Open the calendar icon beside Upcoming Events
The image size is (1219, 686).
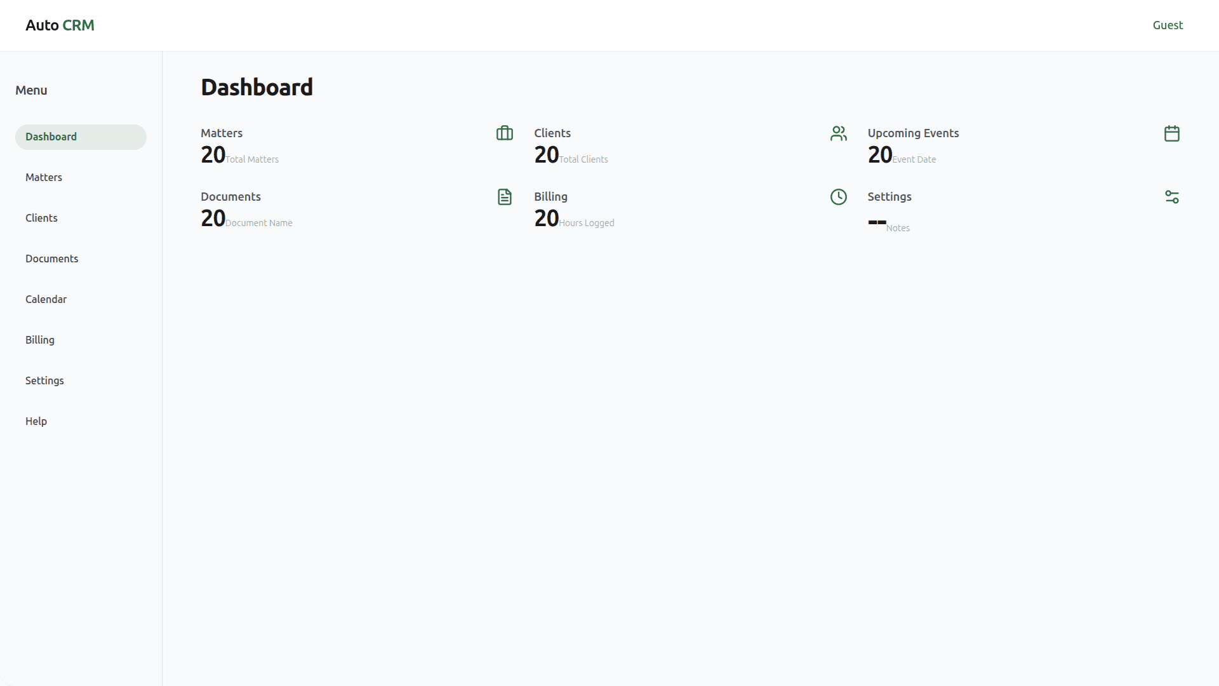click(x=1172, y=133)
